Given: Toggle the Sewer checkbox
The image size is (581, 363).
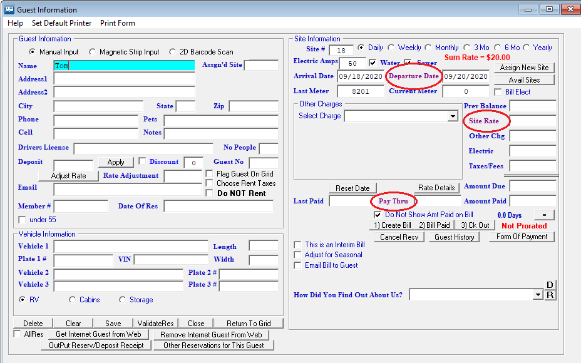Looking at the screenshot, I should click(x=408, y=62).
